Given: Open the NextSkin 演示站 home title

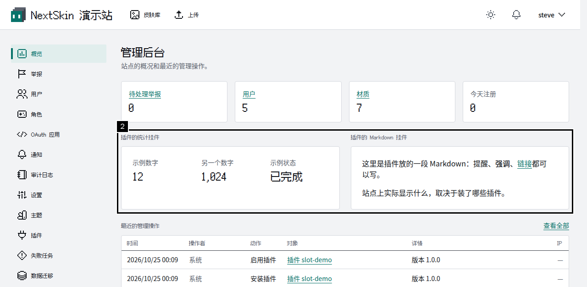Looking at the screenshot, I should pyautogui.click(x=72, y=15).
